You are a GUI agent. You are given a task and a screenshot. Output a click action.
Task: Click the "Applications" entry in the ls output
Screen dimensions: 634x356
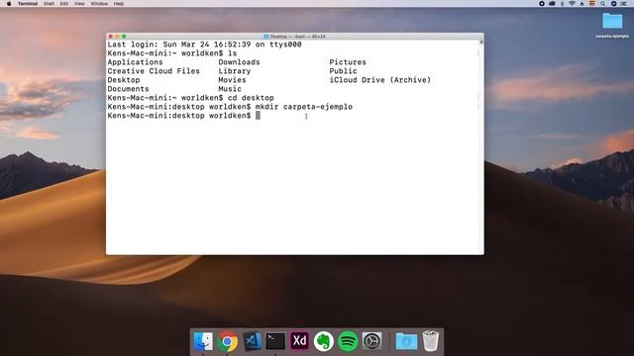135,62
